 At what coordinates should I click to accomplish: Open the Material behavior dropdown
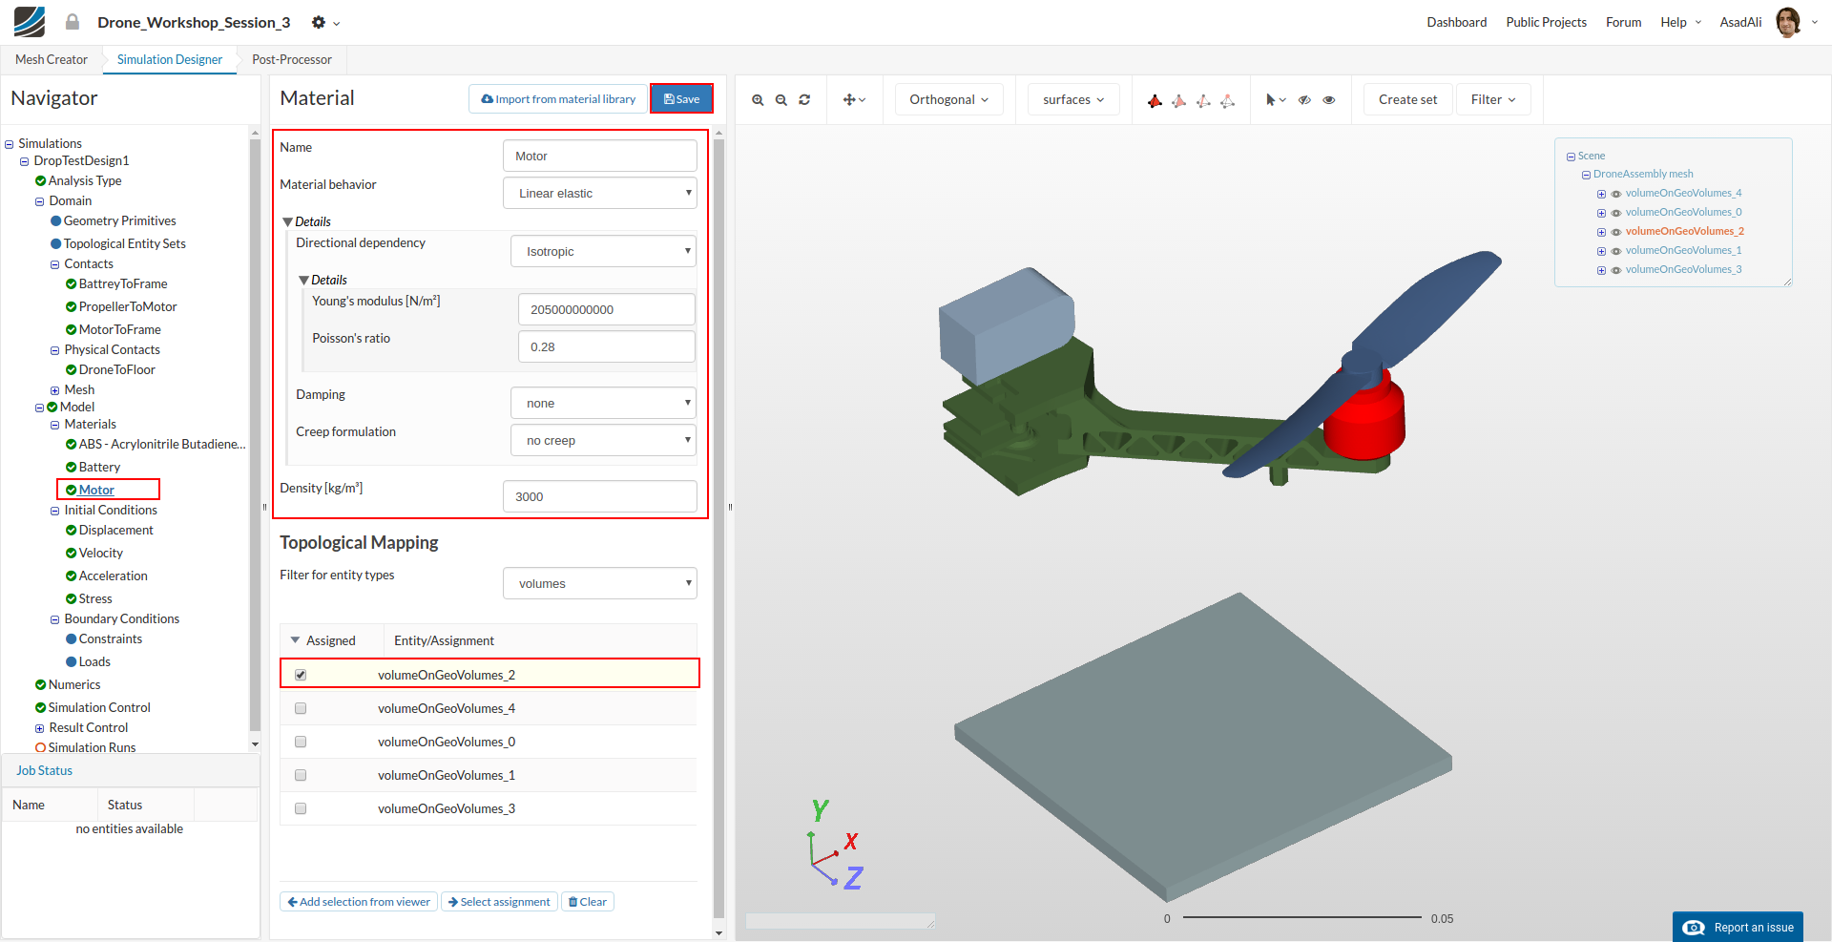pyautogui.click(x=600, y=193)
